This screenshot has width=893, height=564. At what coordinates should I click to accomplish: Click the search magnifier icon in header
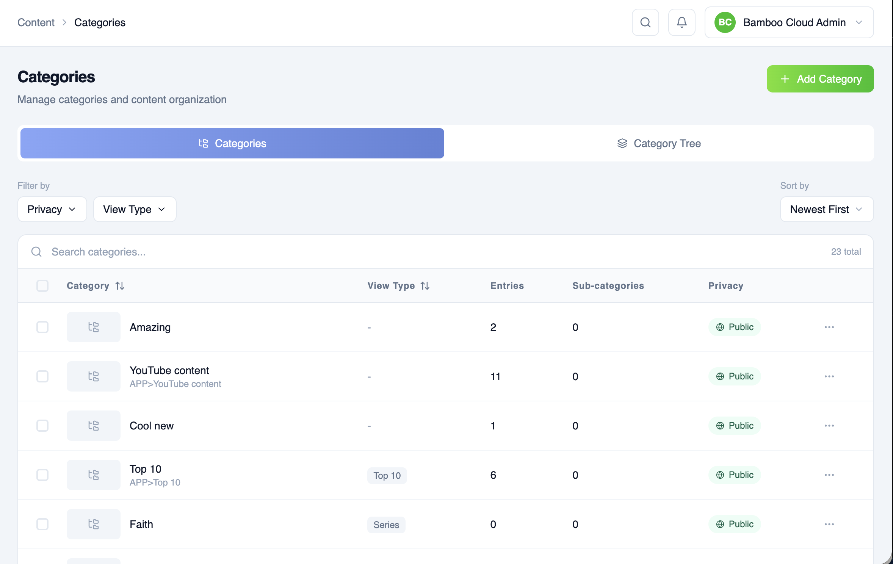click(x=645, y=22)
